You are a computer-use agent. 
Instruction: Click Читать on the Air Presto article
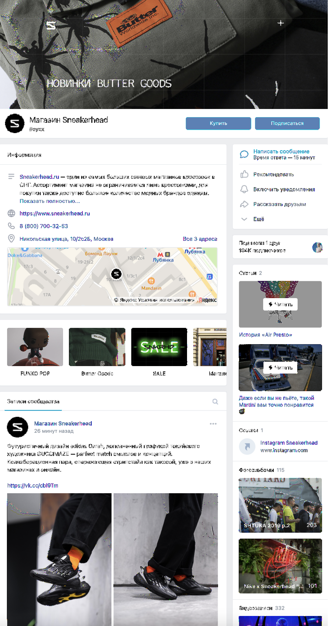pyautogui.click(x=280, y=304)
